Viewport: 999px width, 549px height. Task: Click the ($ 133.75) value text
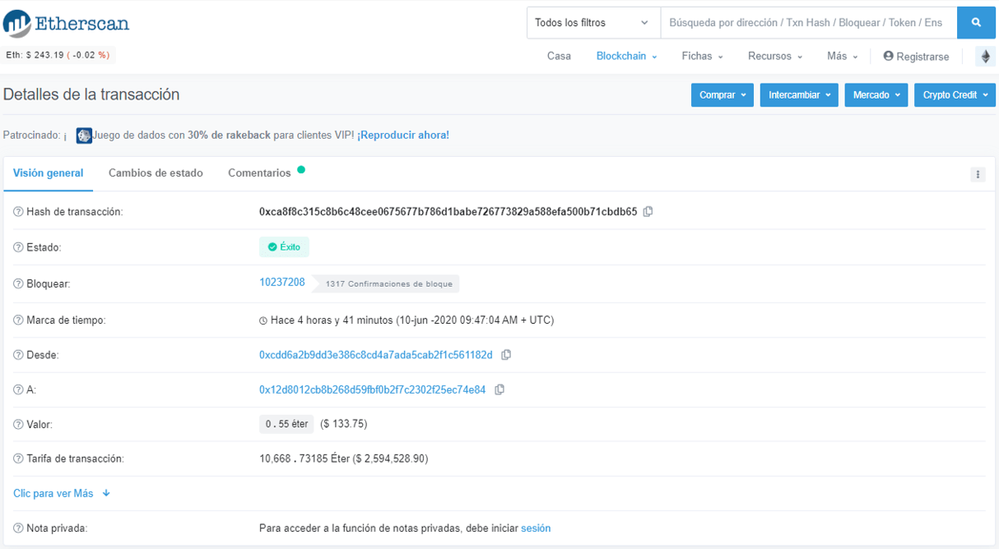tap(344, 424)
